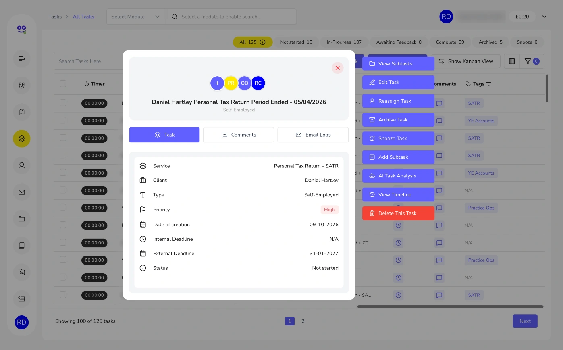This screenshot has width=563, height=350.
Task: Tick the select-all checkbox in table header
Action: point(63,83)
